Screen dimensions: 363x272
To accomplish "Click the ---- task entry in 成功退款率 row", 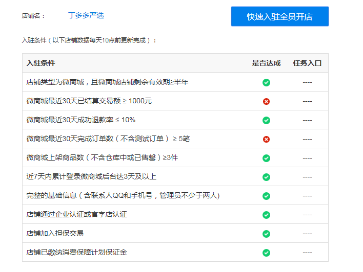I will click(308, 120).
